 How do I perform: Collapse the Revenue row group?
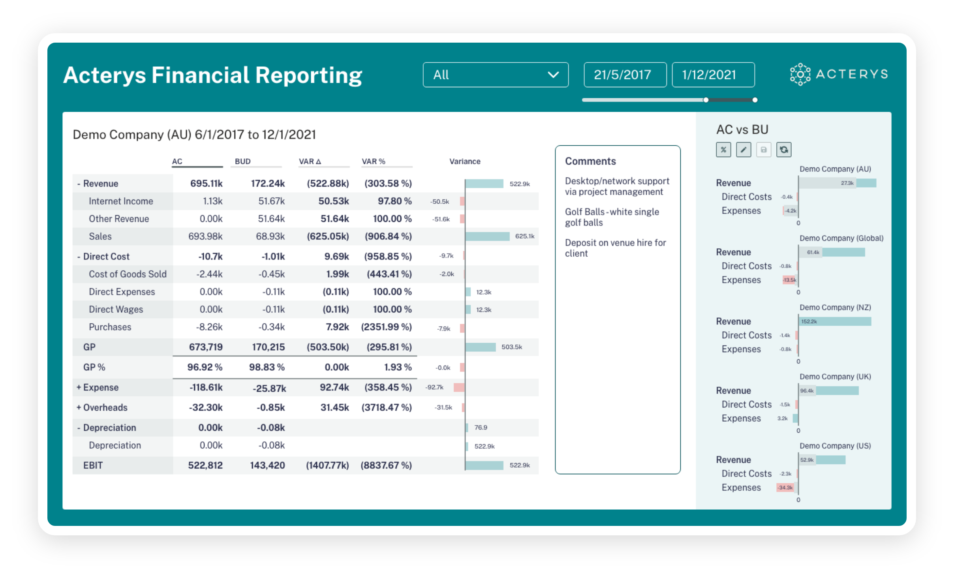point(79,184)
